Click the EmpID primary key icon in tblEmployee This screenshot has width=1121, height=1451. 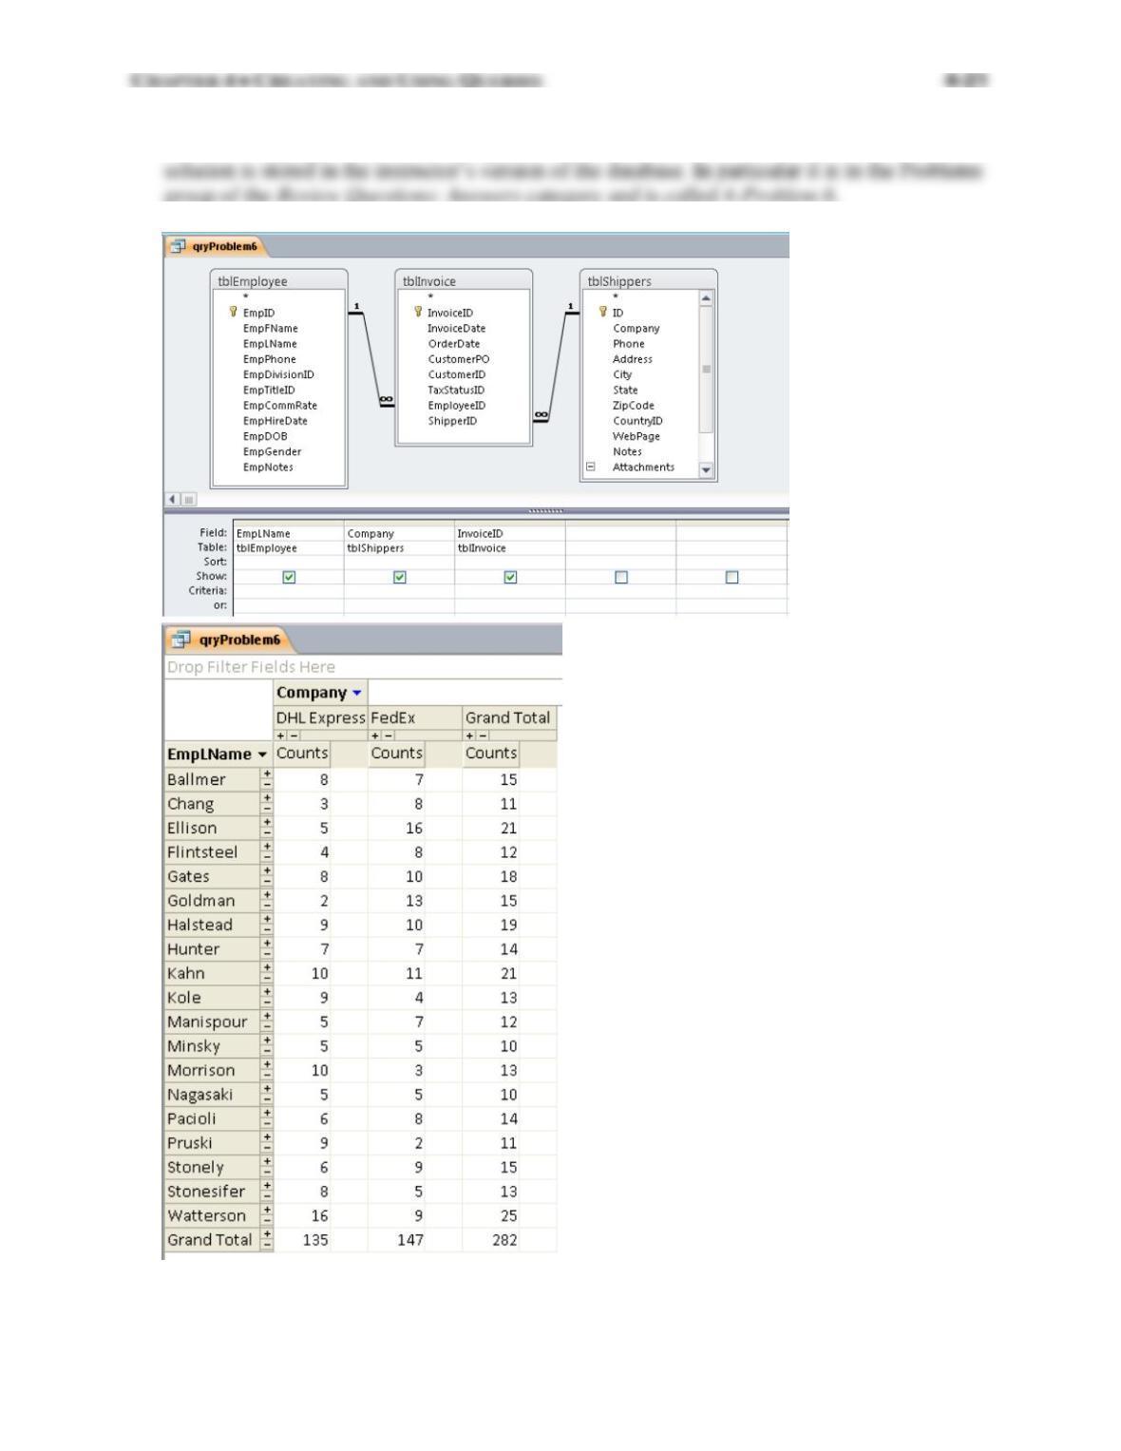coord(233,312)
